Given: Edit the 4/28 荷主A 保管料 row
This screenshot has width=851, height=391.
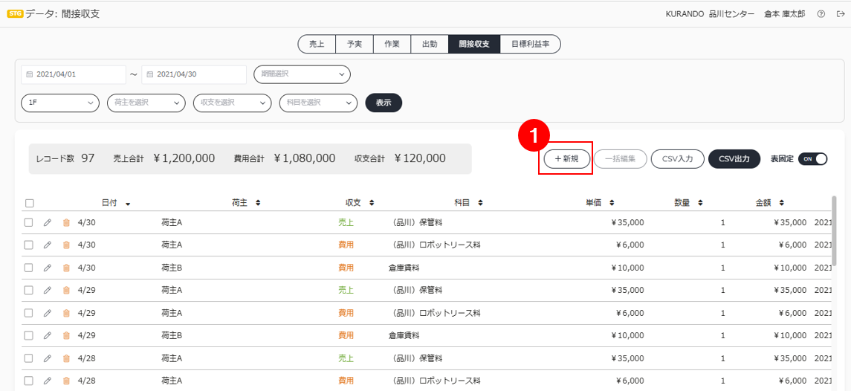Looking at the screenshot, I should 48,358.
